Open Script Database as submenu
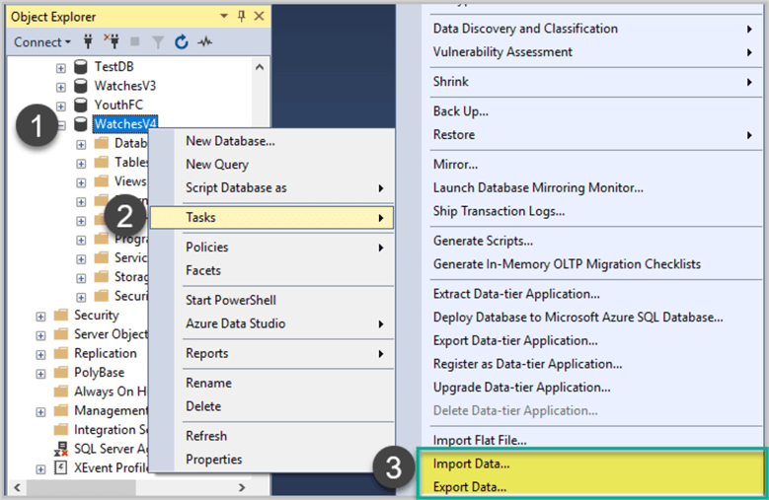This screenshot has height=500, width=769. [x=271, y=188]
